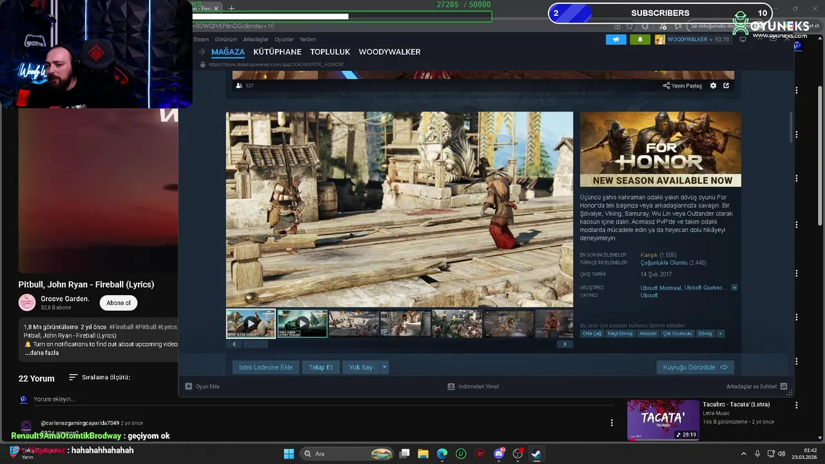Expand description via ...daha fazla
The width and height of the screenshot is (825, 464).
click(x=42, y=353)
